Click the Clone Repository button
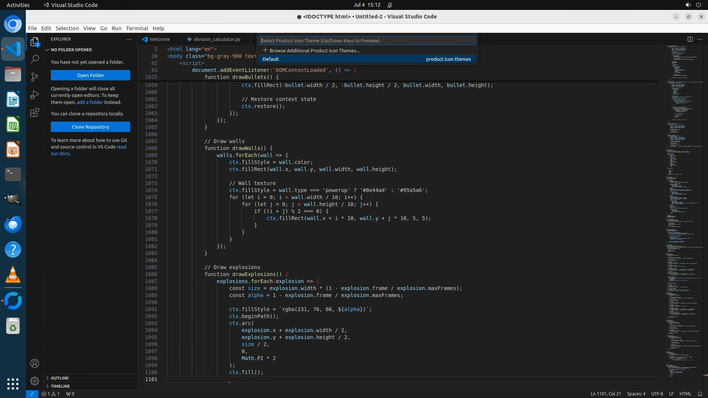The image size is (708, 398). coord(90,127)
